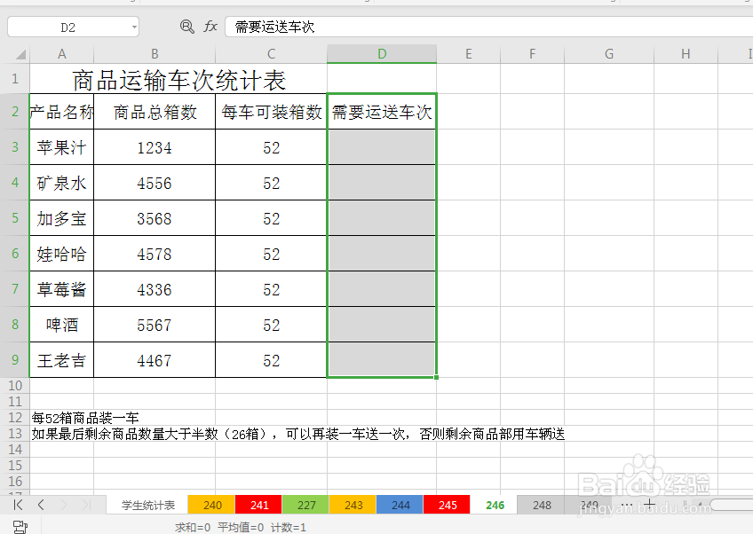Image resolution: width=753 pixels, height=534 pixels.
Task: Click the cell containing 王老吉
Action: point(62,360)
